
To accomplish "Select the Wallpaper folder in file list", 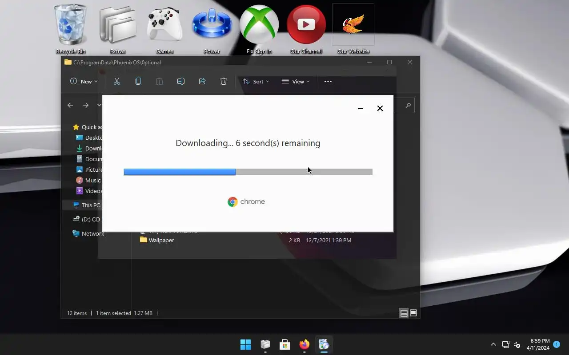I will click(157, 240).
